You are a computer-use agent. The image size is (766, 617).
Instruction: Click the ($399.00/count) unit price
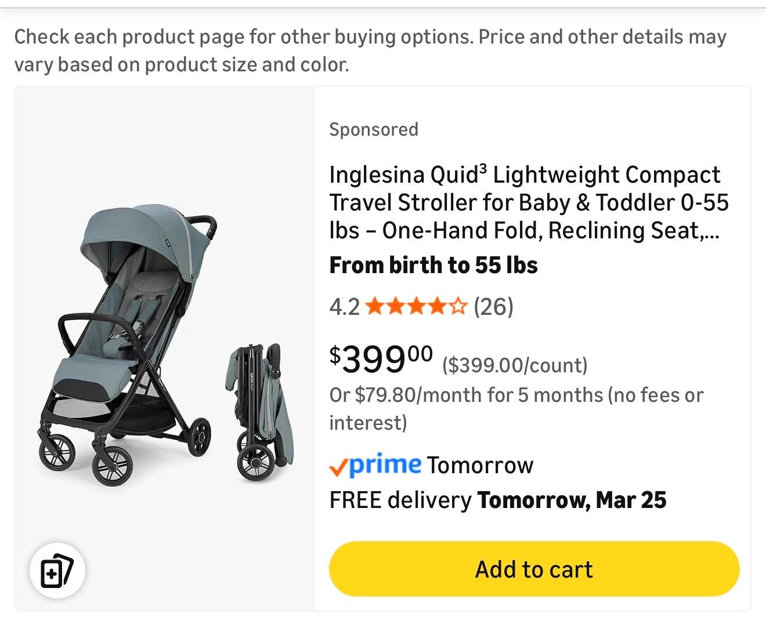(x=515, y=365)
